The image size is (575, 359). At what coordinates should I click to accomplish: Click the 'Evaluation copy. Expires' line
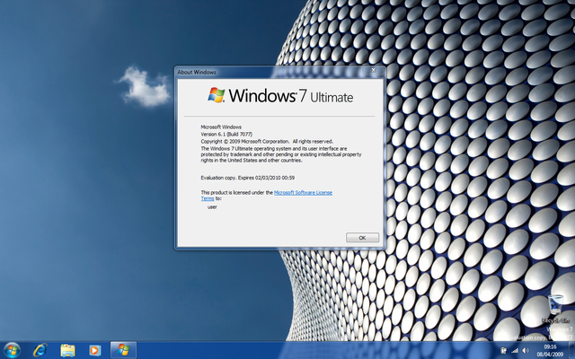tap(248, 178)
